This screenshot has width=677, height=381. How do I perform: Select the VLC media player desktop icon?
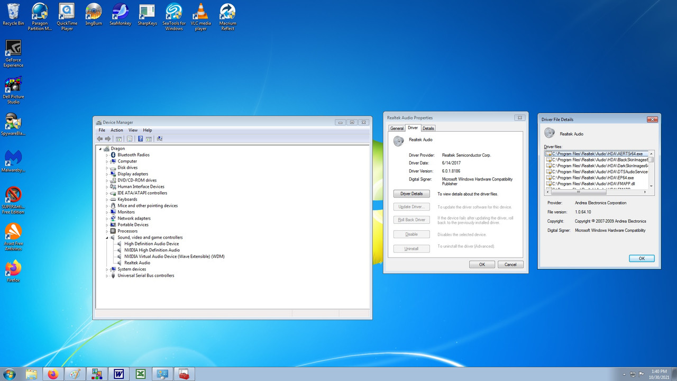click(x=201, y=17)
